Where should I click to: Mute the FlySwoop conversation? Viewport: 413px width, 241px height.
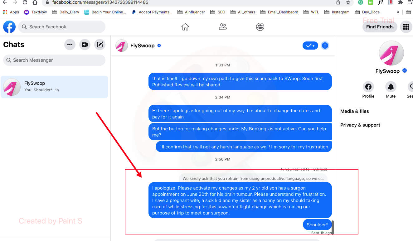point(391,87)
